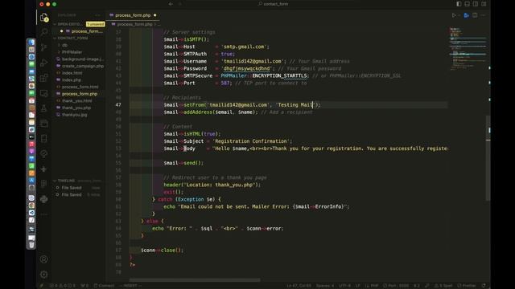Change end of line via LF
Viewport: 515px width, 289px height.
(357, 286)
